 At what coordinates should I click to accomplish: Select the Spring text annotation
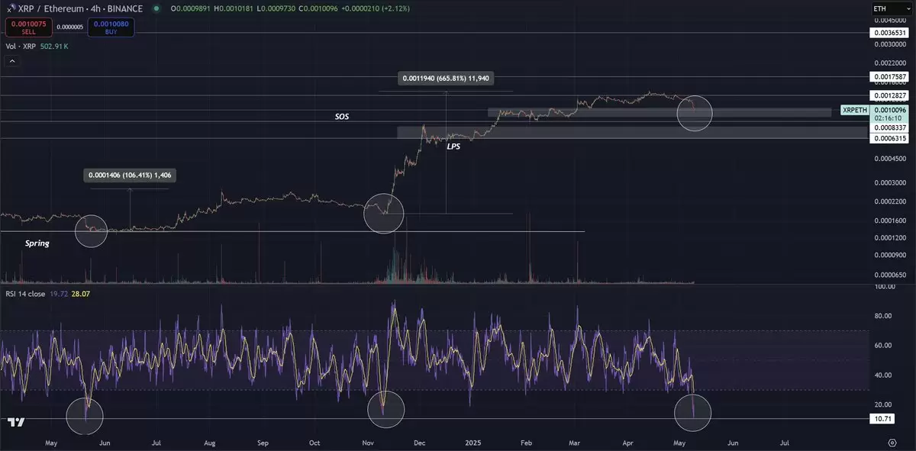coord(37,243)
